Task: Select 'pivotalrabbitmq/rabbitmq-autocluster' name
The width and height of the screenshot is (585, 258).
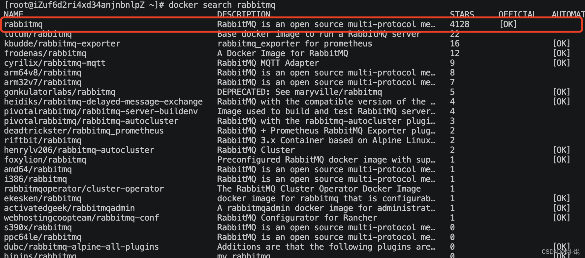Action: pyautogui.click(x=91, y=121)
